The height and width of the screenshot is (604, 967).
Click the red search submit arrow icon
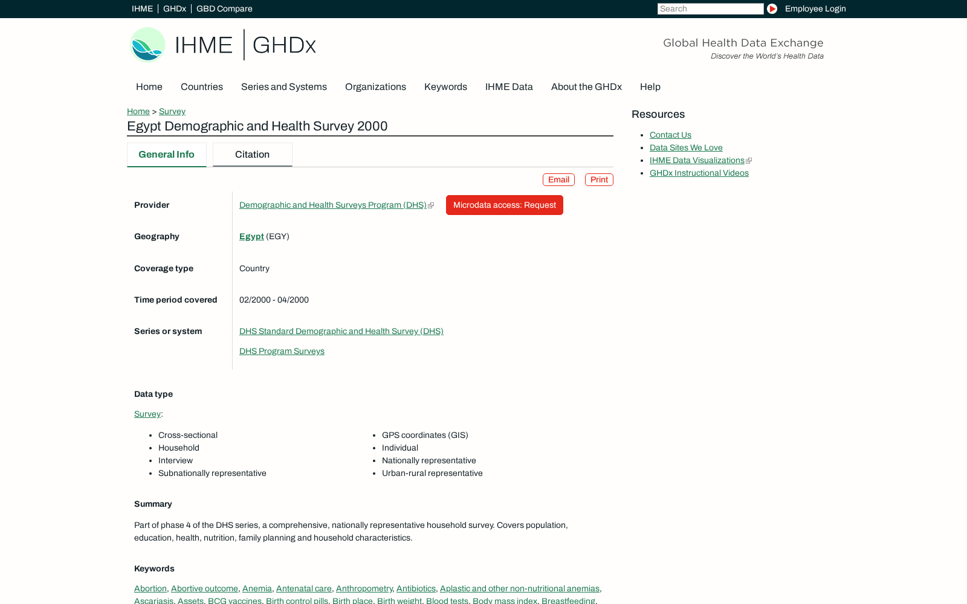pos(772,8)
